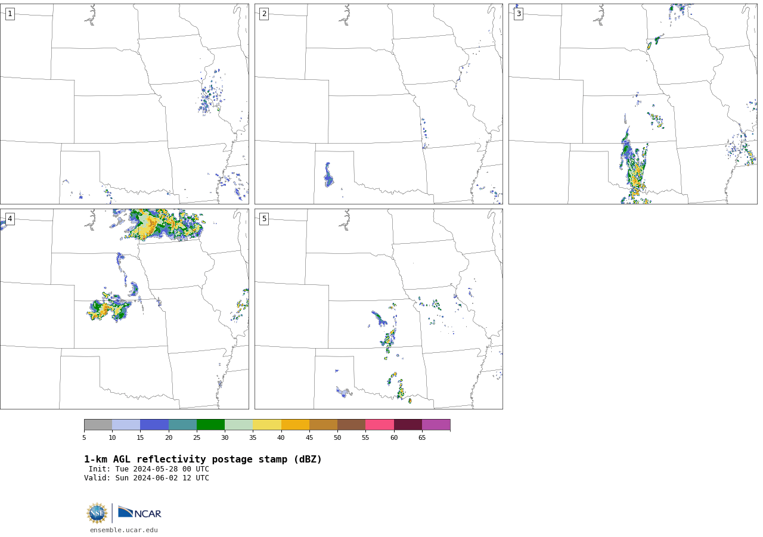Click the member number 4 label box

(10, 219)
